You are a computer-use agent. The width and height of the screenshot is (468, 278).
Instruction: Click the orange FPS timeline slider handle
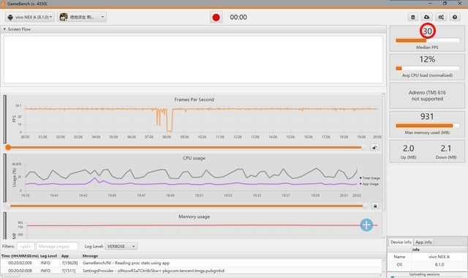pos(8,147)
